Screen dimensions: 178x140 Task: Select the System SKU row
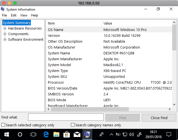[109, 76]
